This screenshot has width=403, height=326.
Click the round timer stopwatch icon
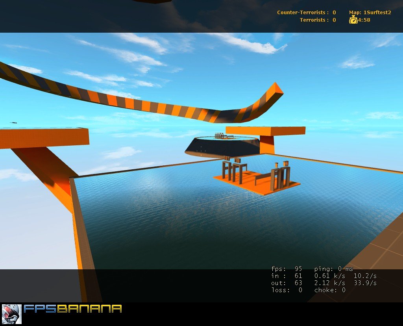(x=353, y=20)
